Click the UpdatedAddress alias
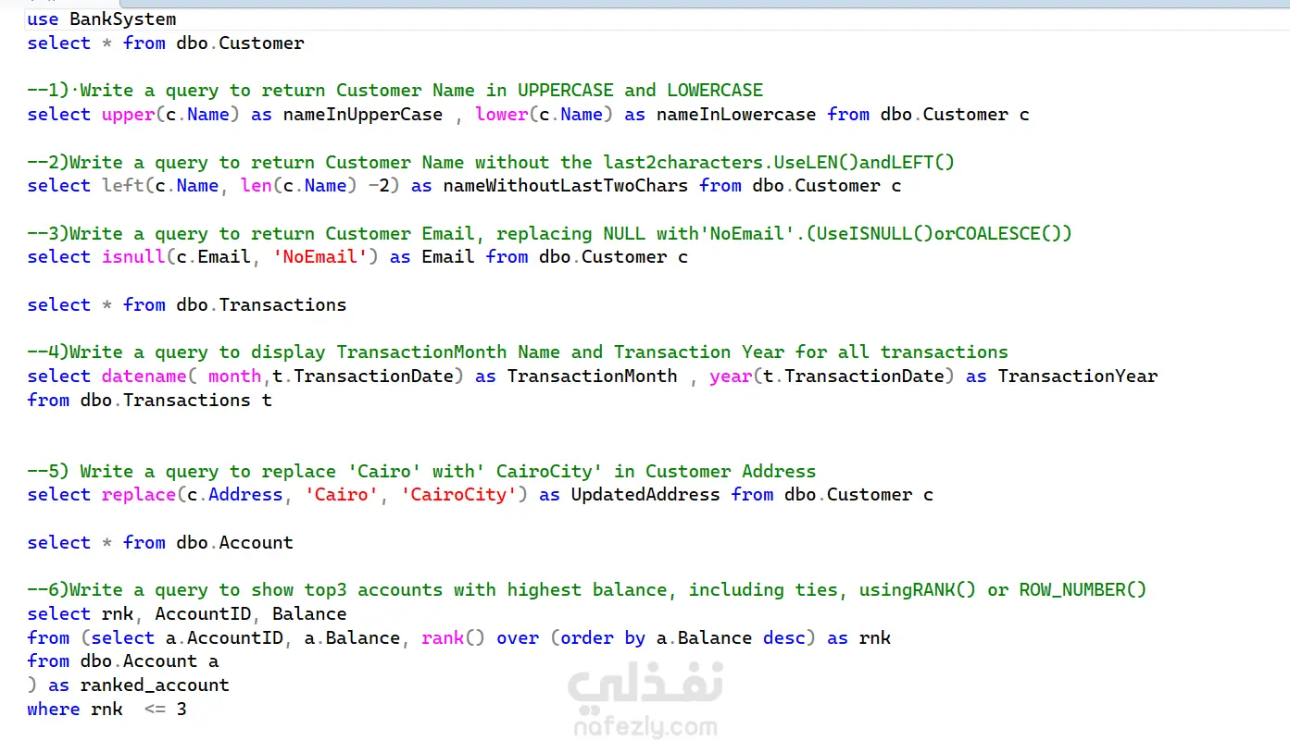The width and height of the screenshot is (1290, 741). click(645, 495)
